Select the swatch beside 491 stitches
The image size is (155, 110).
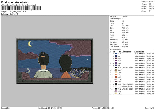coord(116,65)
